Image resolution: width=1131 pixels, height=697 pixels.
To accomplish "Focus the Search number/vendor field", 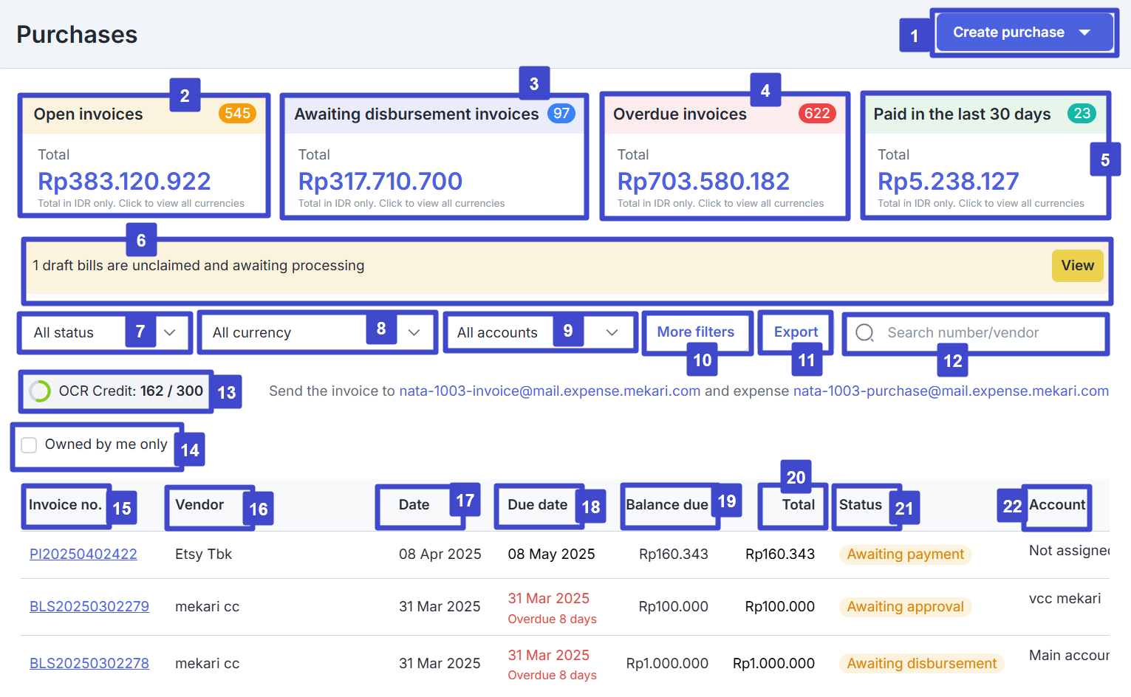I will point(976,333).
